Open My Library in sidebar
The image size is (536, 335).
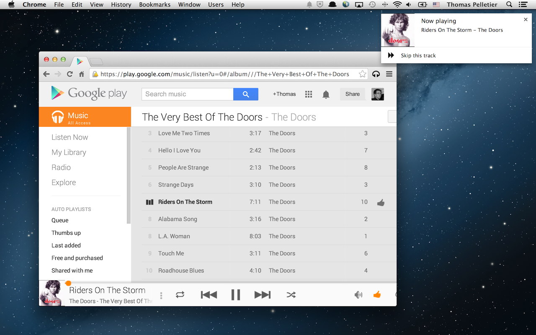[69, 152]
